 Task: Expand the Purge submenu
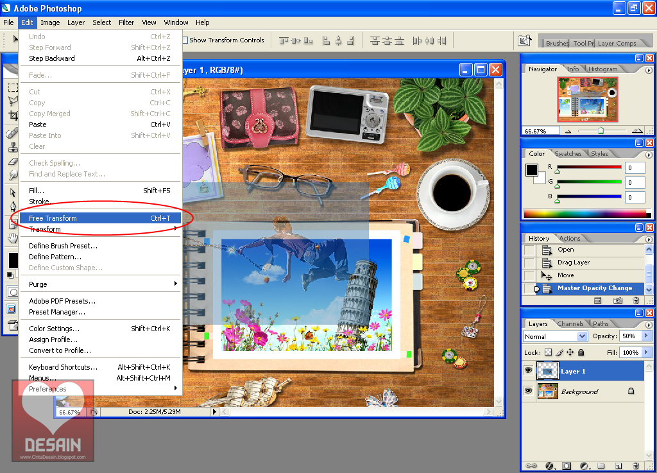pos(101,284)
